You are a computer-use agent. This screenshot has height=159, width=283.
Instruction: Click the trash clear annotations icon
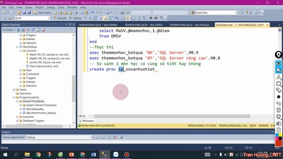(x=279, y=110)
